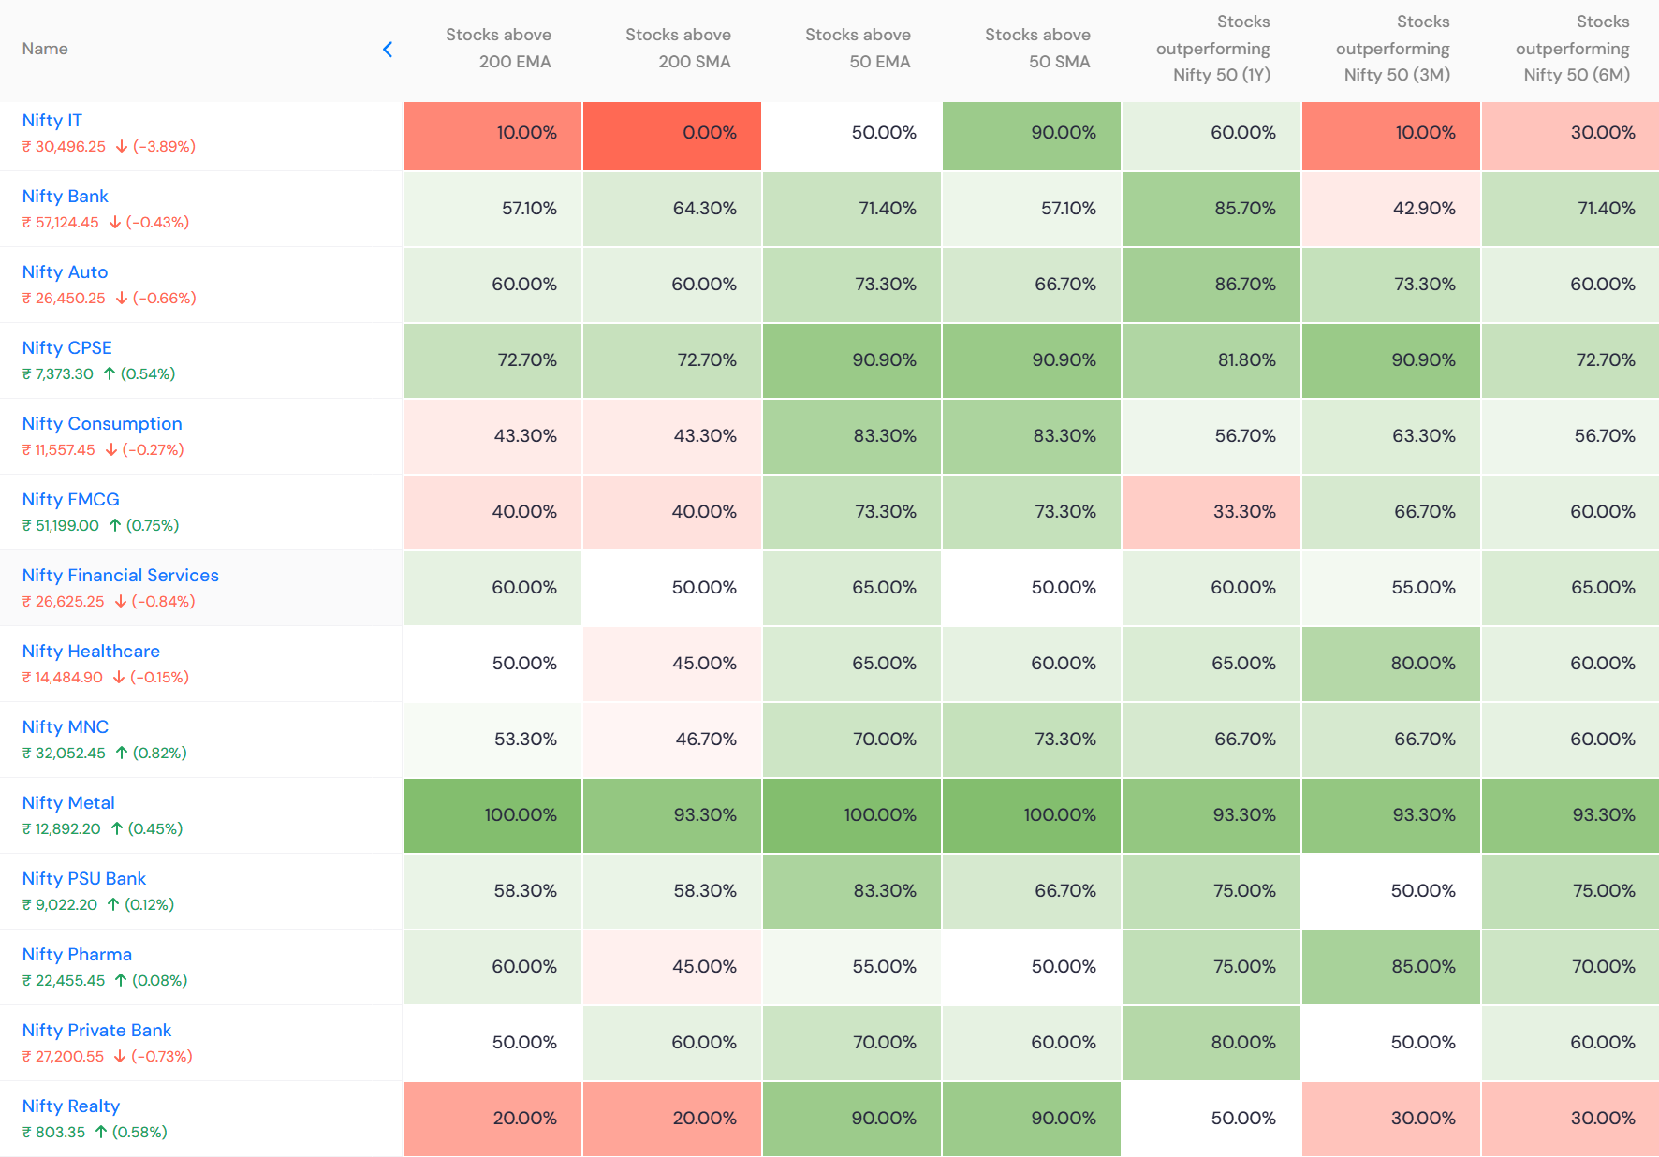Select Nifty Private Bank 1Y cell 80.00%
The width and height of the screenshot is (1659, 1157).
coord(1211,1044)
